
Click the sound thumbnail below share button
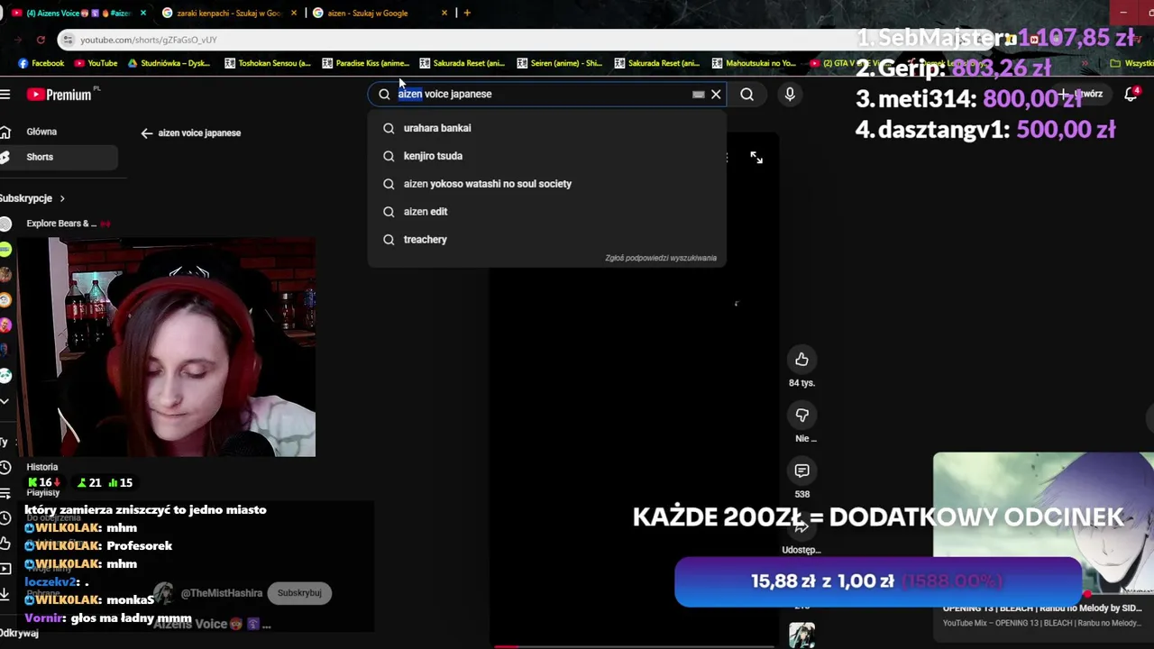801,635
